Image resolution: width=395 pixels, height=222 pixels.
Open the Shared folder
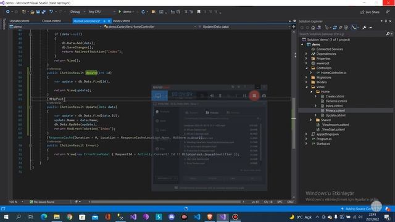coord(326,120)
